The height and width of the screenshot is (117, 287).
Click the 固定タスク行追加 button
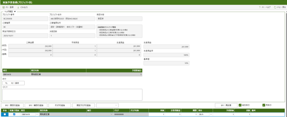[84, 105]
